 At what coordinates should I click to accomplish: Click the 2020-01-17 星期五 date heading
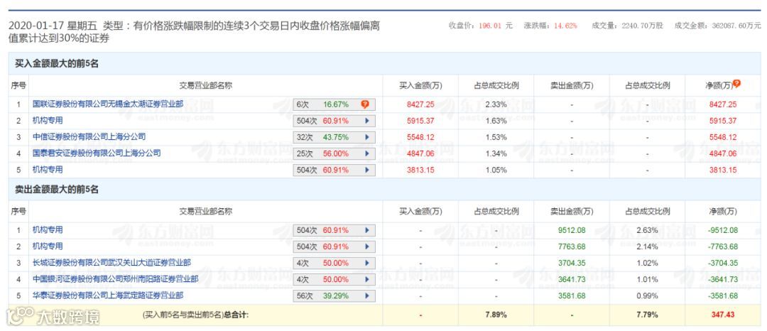pyautogui.click(x=53, y=26)
